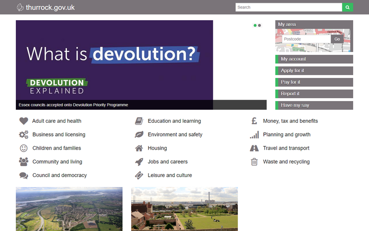The image size is (369, 231).
Task: Click the road icon for Travel and transport
Action: [x=254, y=148]
